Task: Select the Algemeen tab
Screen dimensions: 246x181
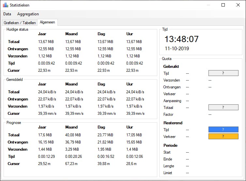Action: [47, 22]
